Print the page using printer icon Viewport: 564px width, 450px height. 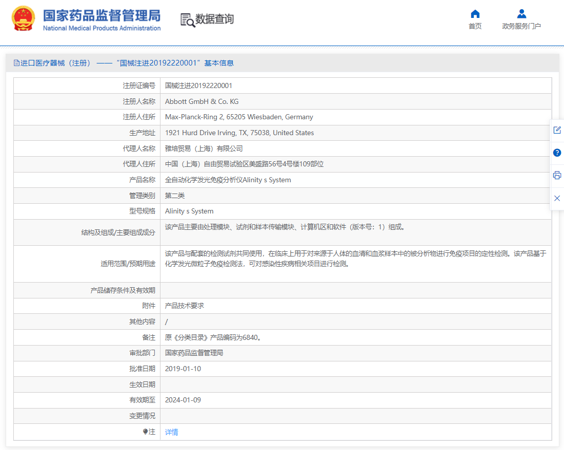(557, 175)
